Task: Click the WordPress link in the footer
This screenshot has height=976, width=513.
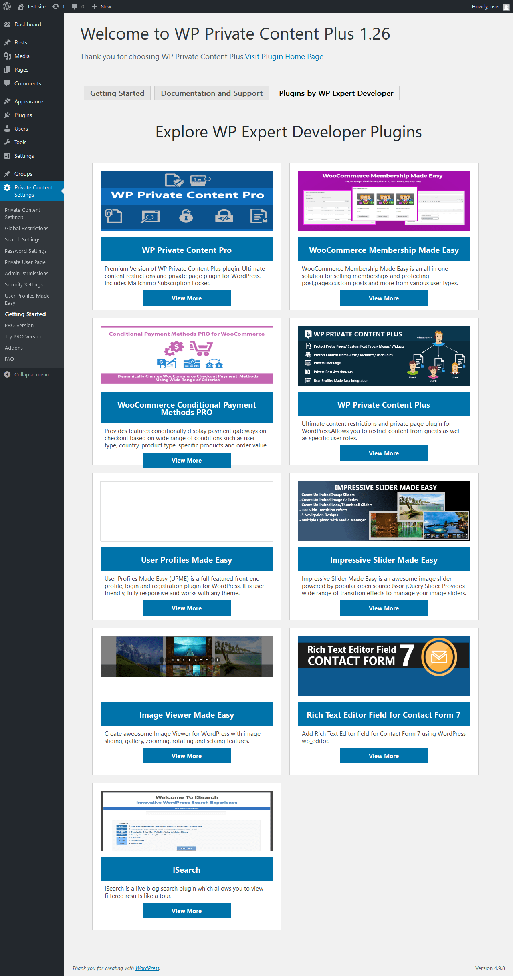Action: click(147, 968)
